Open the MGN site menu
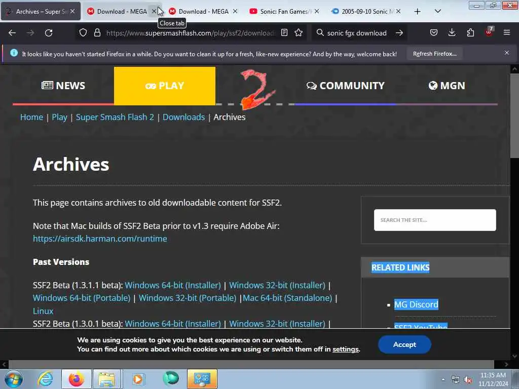The width and height of the screenshot is (519, 389). [447, 86]
